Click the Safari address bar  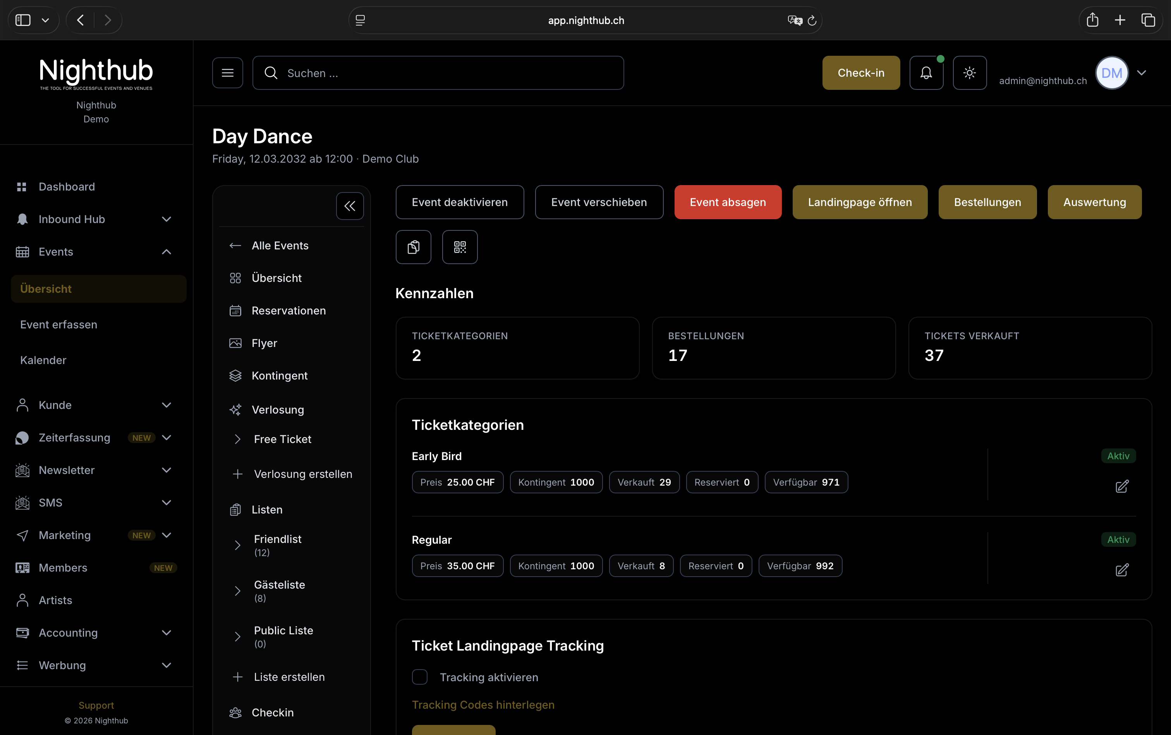tap(585, 21)
